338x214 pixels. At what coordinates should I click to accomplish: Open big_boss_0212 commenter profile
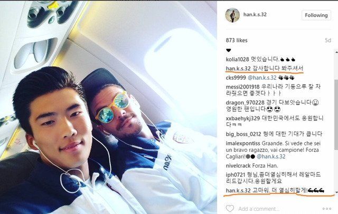point(243,134)
